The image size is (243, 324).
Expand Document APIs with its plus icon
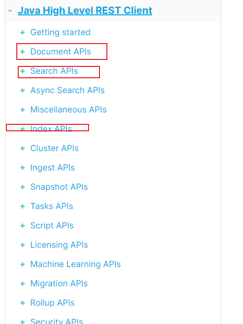22,52
